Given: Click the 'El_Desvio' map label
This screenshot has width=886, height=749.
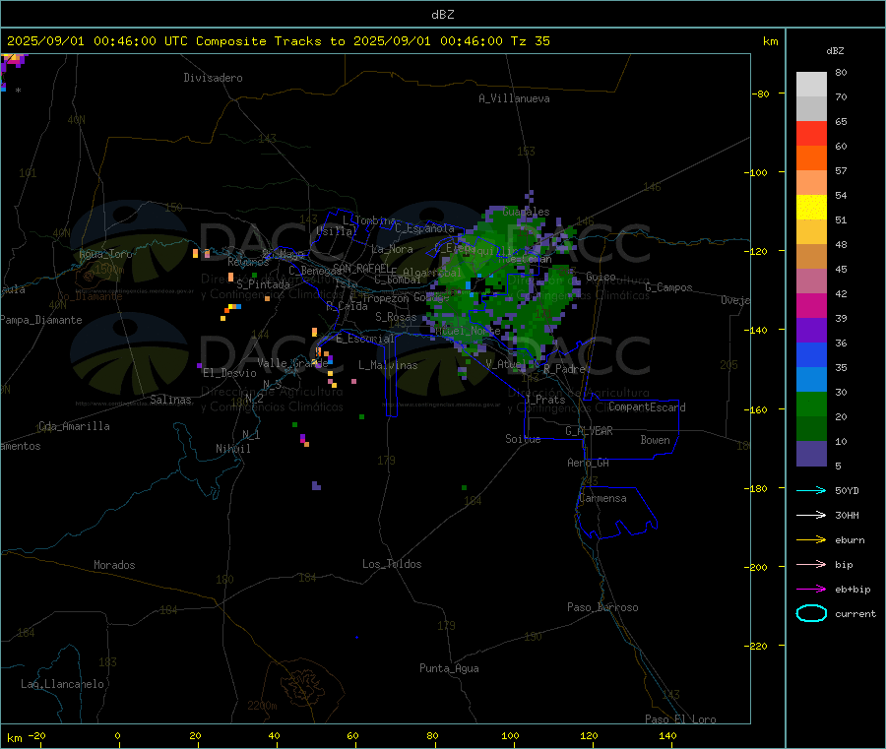Looking at the screenshot, I should tap(229, 373).
